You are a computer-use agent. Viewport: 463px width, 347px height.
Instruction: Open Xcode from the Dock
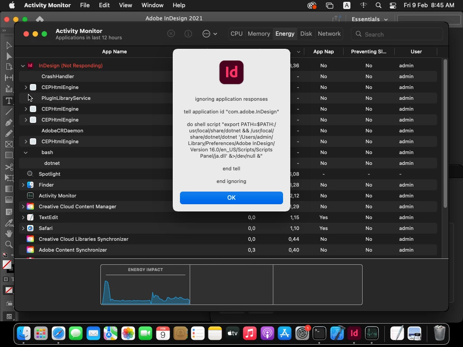(337, 333)
